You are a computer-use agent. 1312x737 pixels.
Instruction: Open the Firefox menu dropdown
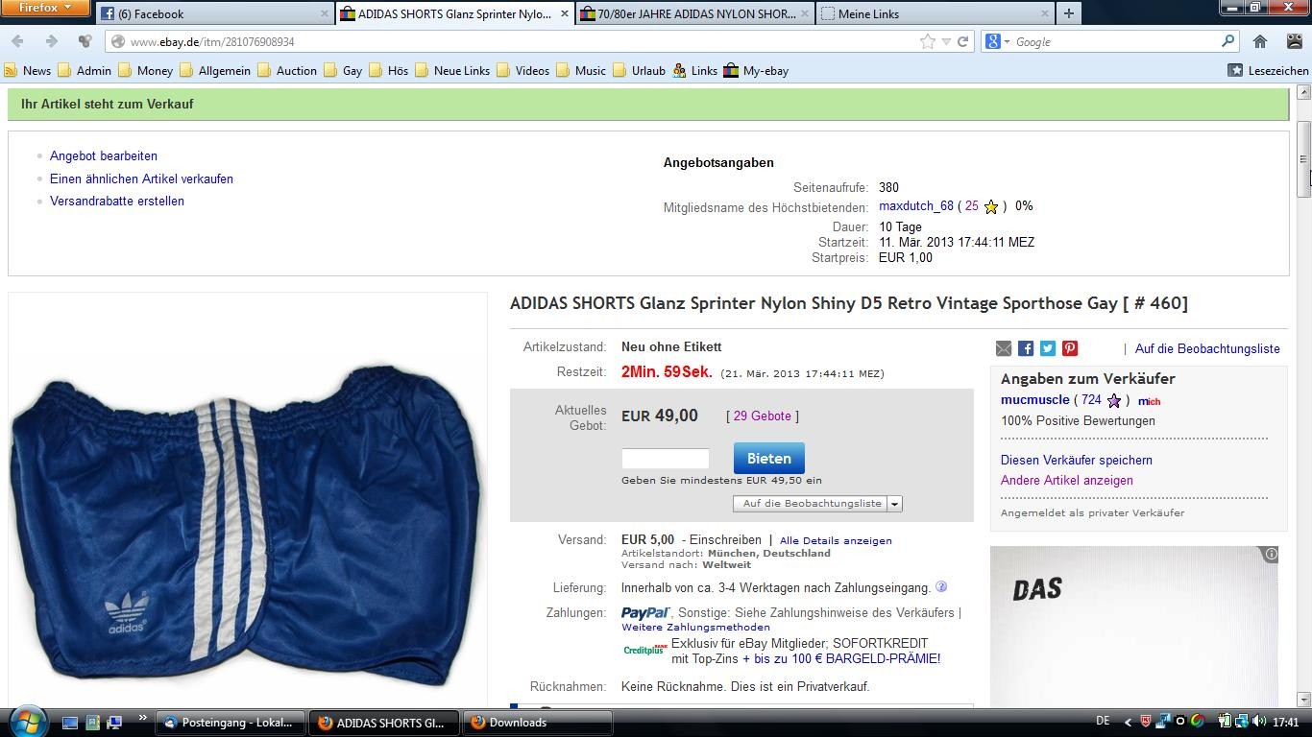45,8
